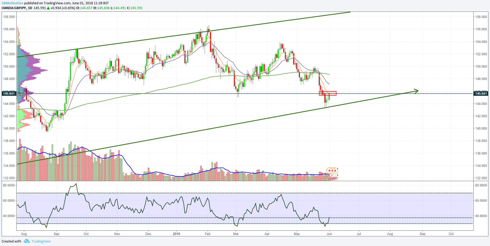Click 158.000 on the right price axis
Viewport: 490px width, 246px height.
point(481,17)
